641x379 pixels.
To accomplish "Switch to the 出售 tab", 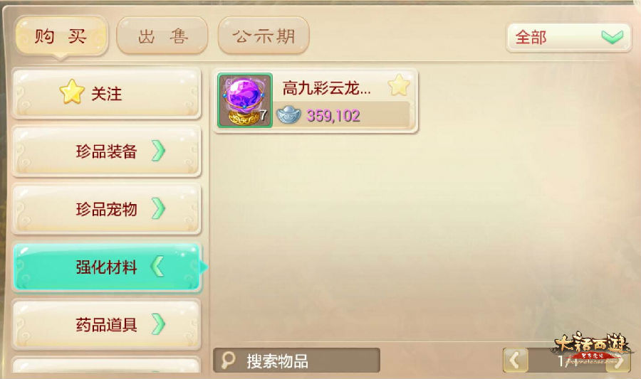I will point(162,36).
